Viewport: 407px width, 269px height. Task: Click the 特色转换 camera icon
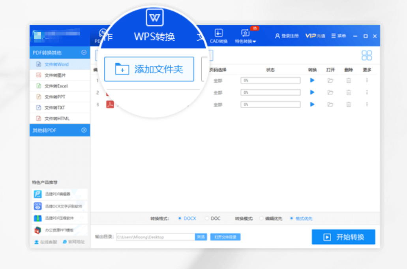tap(245, 33)
